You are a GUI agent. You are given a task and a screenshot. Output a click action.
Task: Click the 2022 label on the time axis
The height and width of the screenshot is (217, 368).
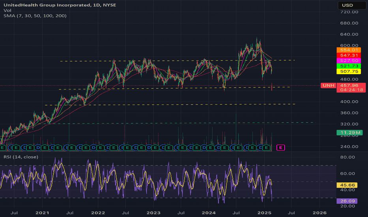[x=98, y=213]
